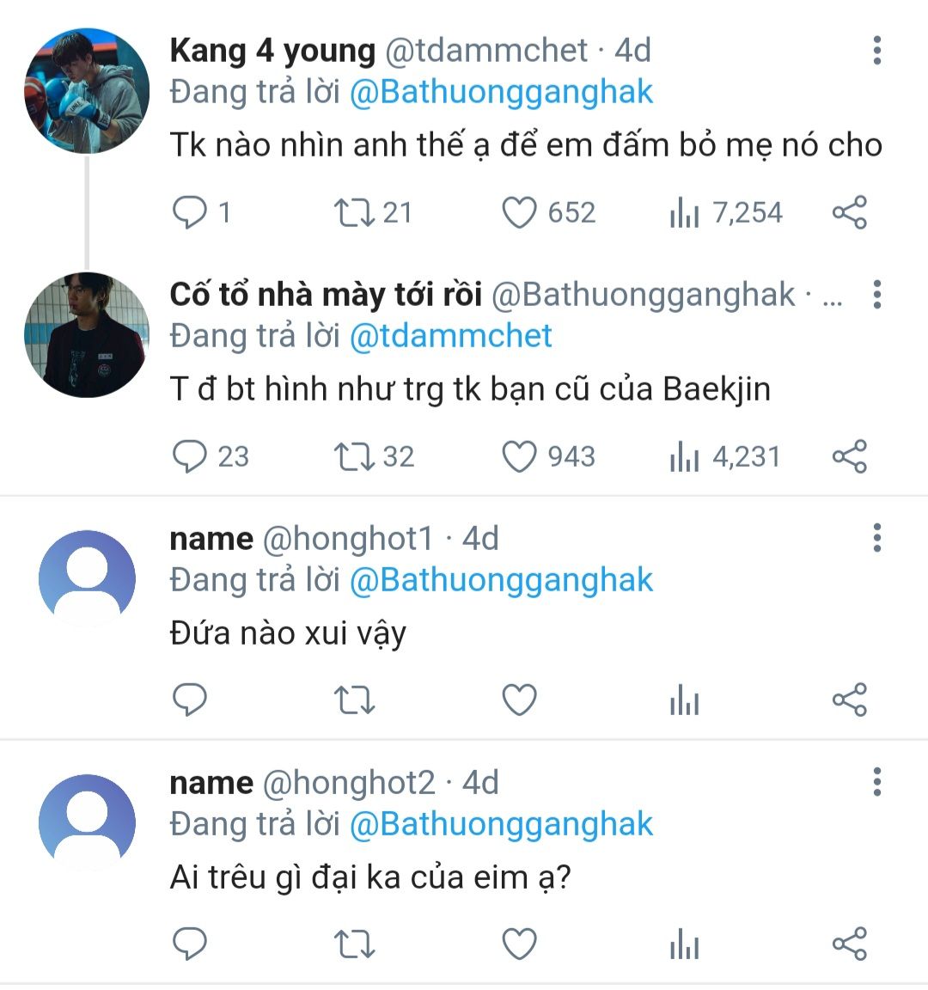The height and width of the screenshot is (990, 928).
Task: View analytics showing 7,254 views
Action: 684,212
